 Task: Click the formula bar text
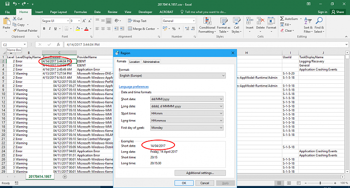[x=83, y=45]
